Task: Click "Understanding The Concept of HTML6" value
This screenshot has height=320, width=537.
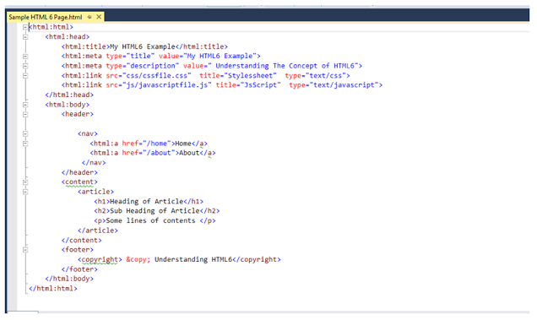Action: [283, 66]
